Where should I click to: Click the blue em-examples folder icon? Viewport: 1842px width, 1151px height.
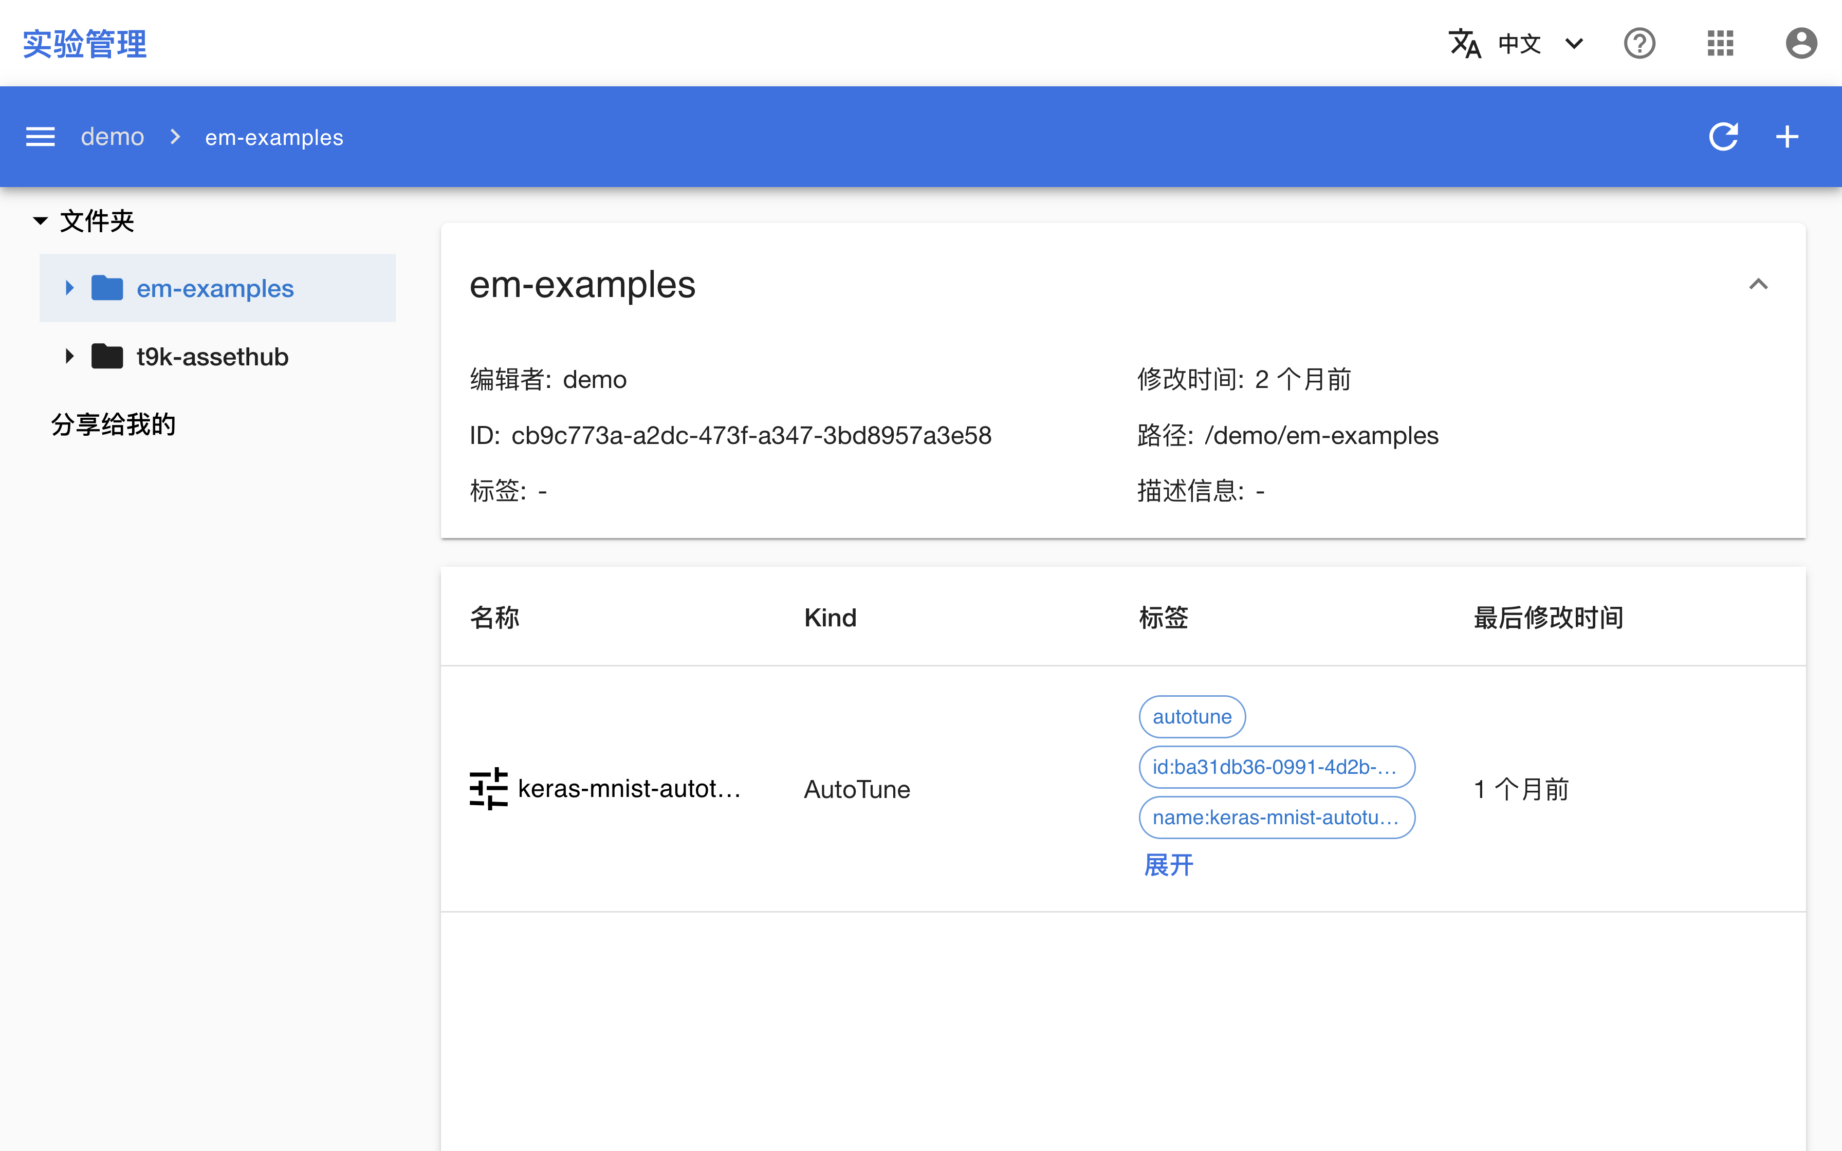coord(107,288)
